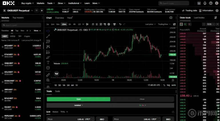Select the trend line drawing tool
The width and height of the screenshot is (220, 121).
[x=48, y=36]
